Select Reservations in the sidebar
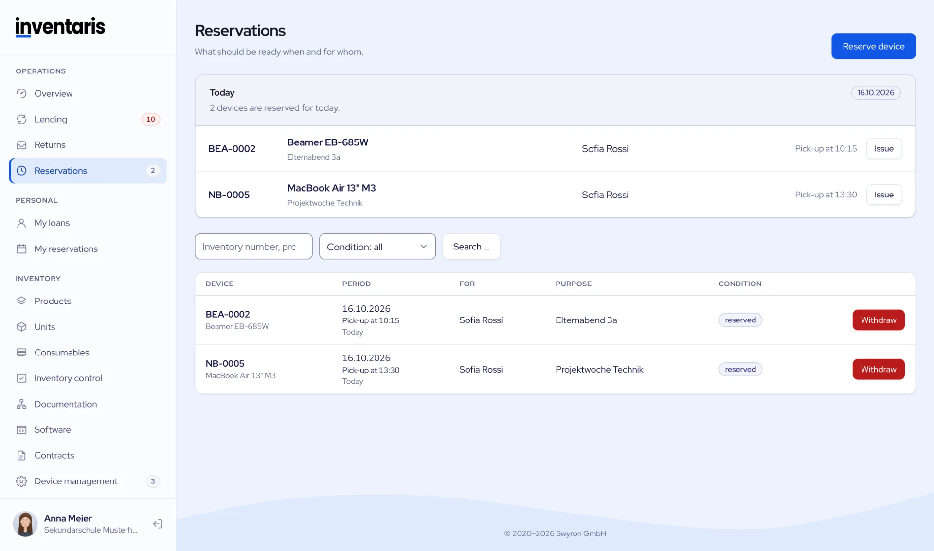The height and width of the screenshot is (551, 934). (x=88, y=171)
